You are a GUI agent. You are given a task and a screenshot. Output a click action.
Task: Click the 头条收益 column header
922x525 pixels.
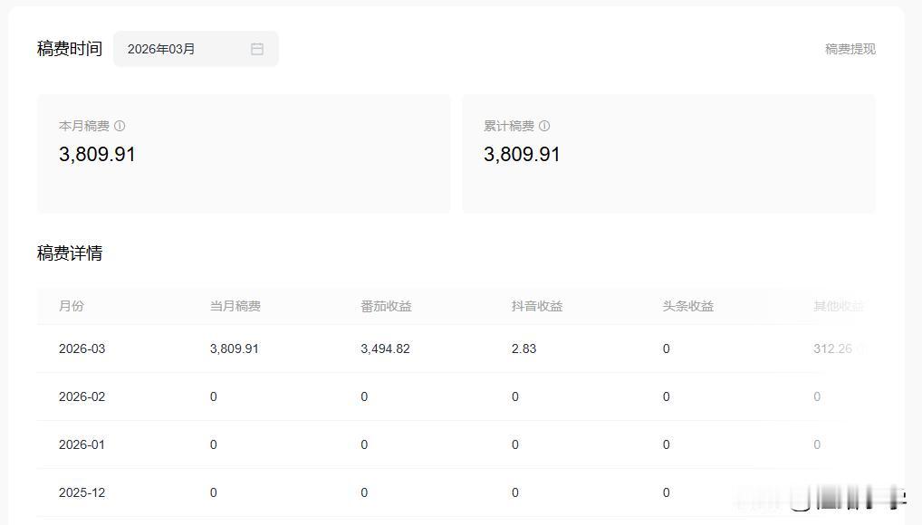coord(688,306)
